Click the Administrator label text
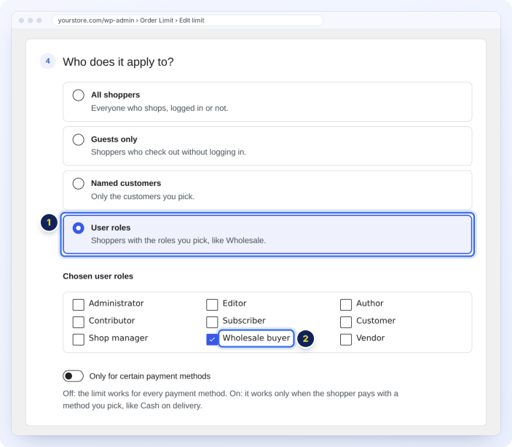Viewport: 512px width, 447px height. click(117, 303)
